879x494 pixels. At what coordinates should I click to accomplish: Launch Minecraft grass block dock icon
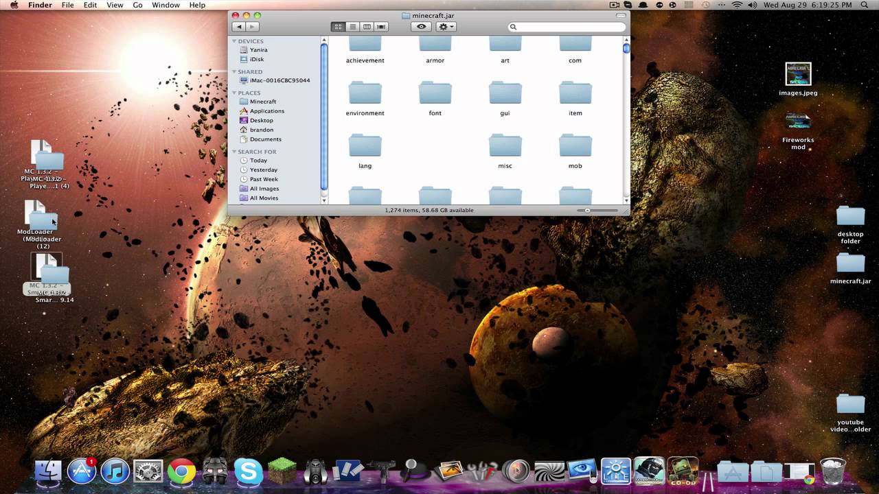[282, 471]
